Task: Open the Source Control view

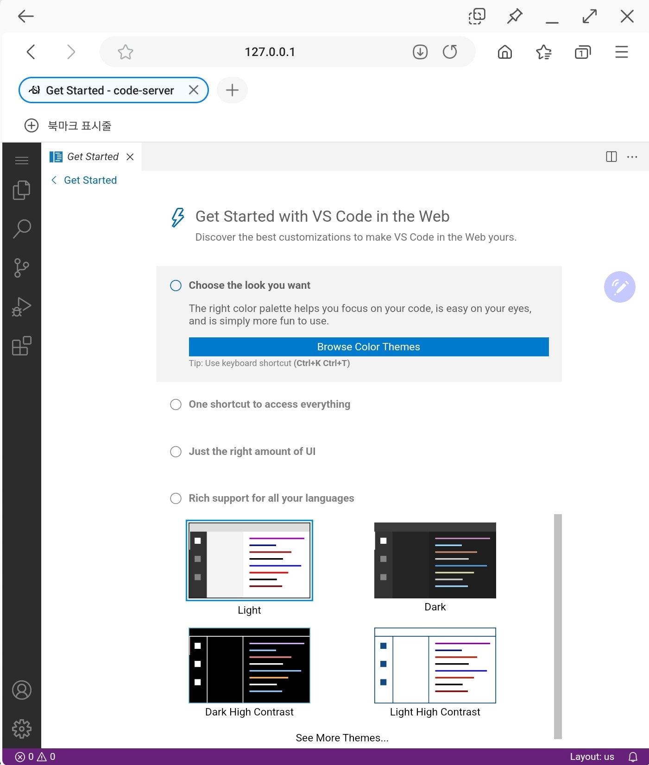Action: click(x=21, y=268)
